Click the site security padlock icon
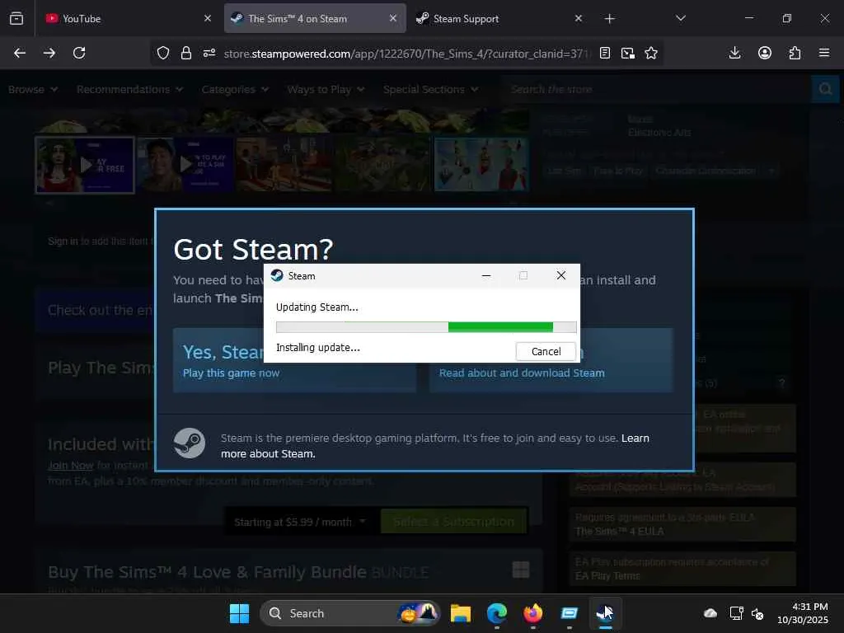This screenshot has height=633, width=844. [186, 53]
